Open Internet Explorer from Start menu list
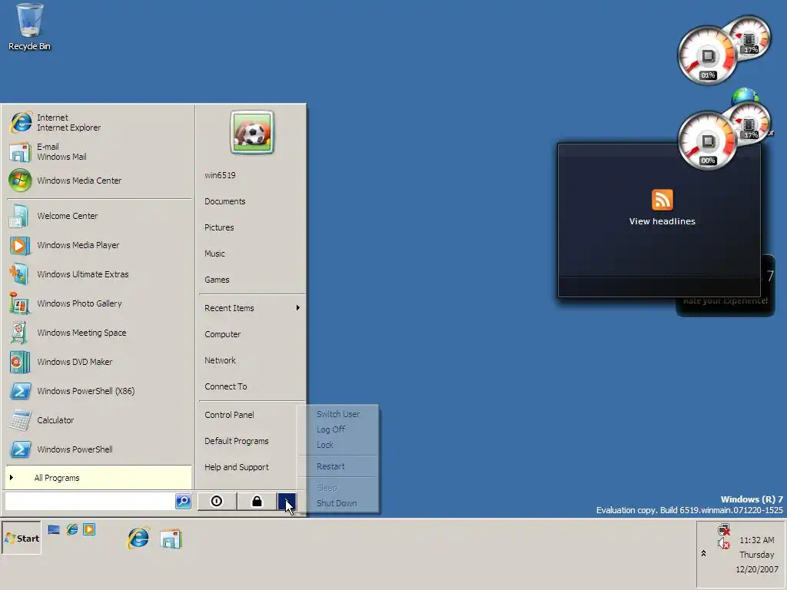787x590 pixels. (x=98, y=122)
